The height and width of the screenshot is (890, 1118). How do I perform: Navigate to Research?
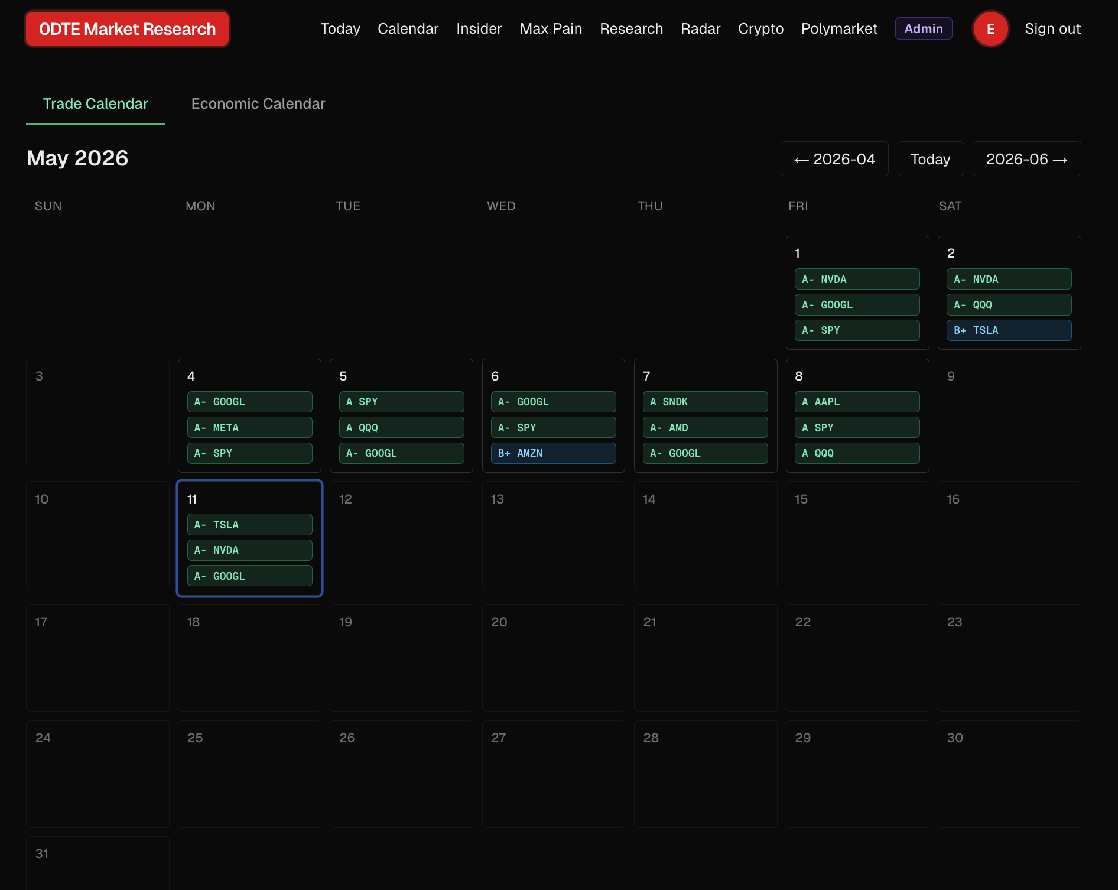pyautogui.click(x=632, y=29)
